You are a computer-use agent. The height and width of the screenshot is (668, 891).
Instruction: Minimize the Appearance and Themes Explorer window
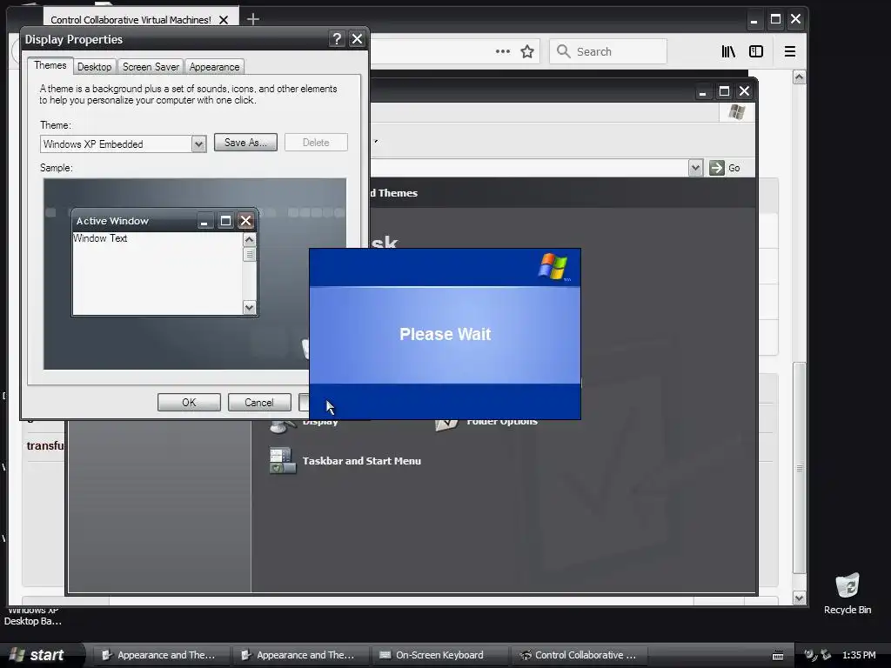[702, 91]
